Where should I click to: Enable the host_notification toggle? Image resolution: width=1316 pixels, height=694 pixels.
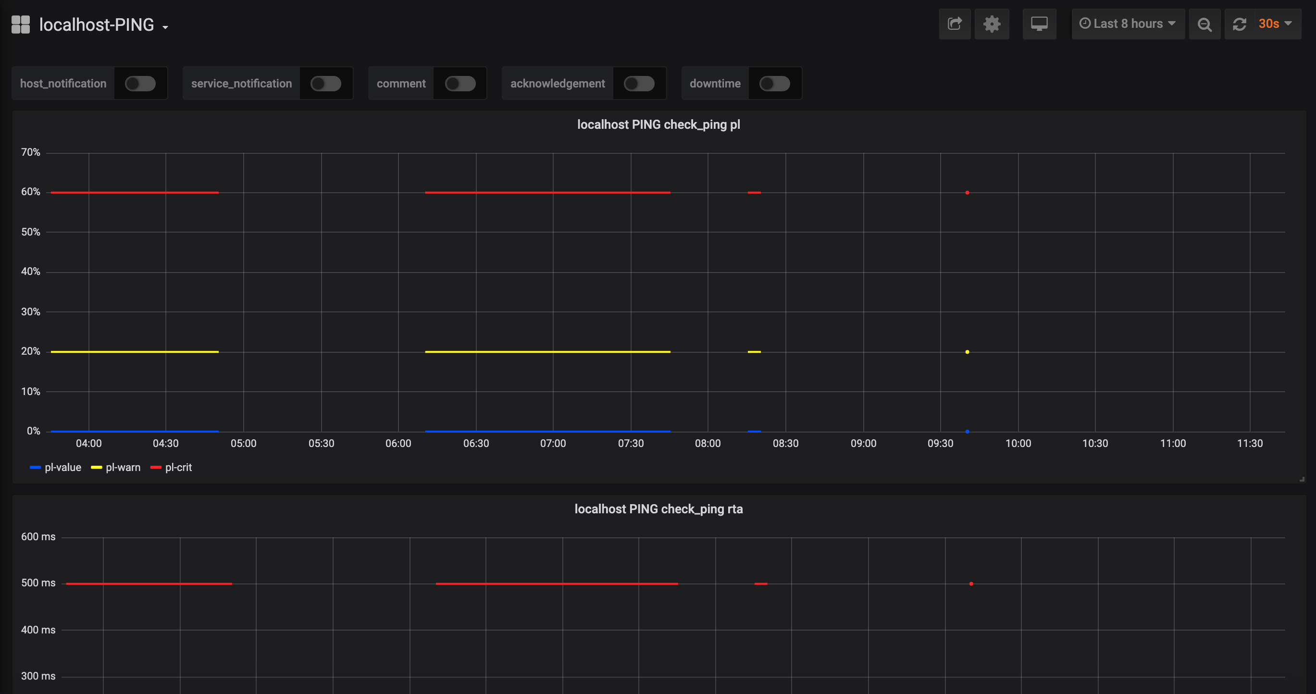pos(140,83)
